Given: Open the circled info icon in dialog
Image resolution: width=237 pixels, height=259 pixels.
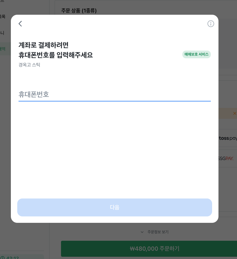Looking at the screenshot, I should 210,24.
